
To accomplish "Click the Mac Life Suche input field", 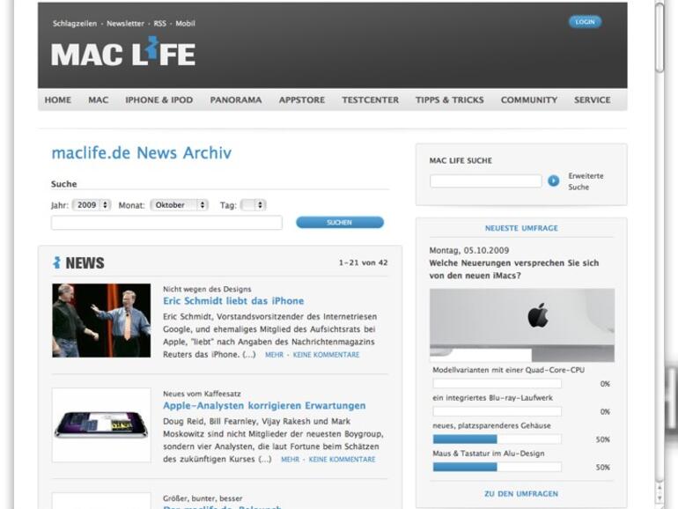I will pyautogui.click(x=485, y=181).
